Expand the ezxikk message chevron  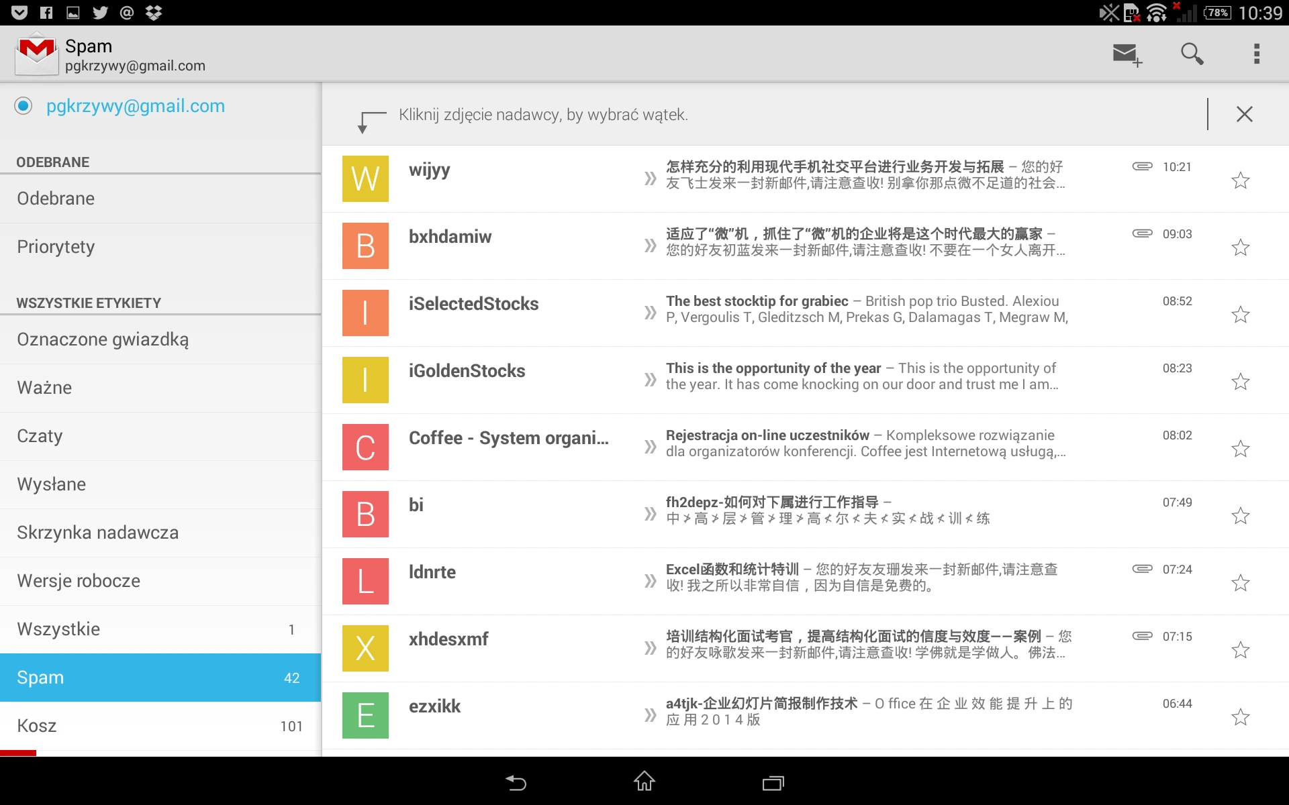tap(650, 715)
